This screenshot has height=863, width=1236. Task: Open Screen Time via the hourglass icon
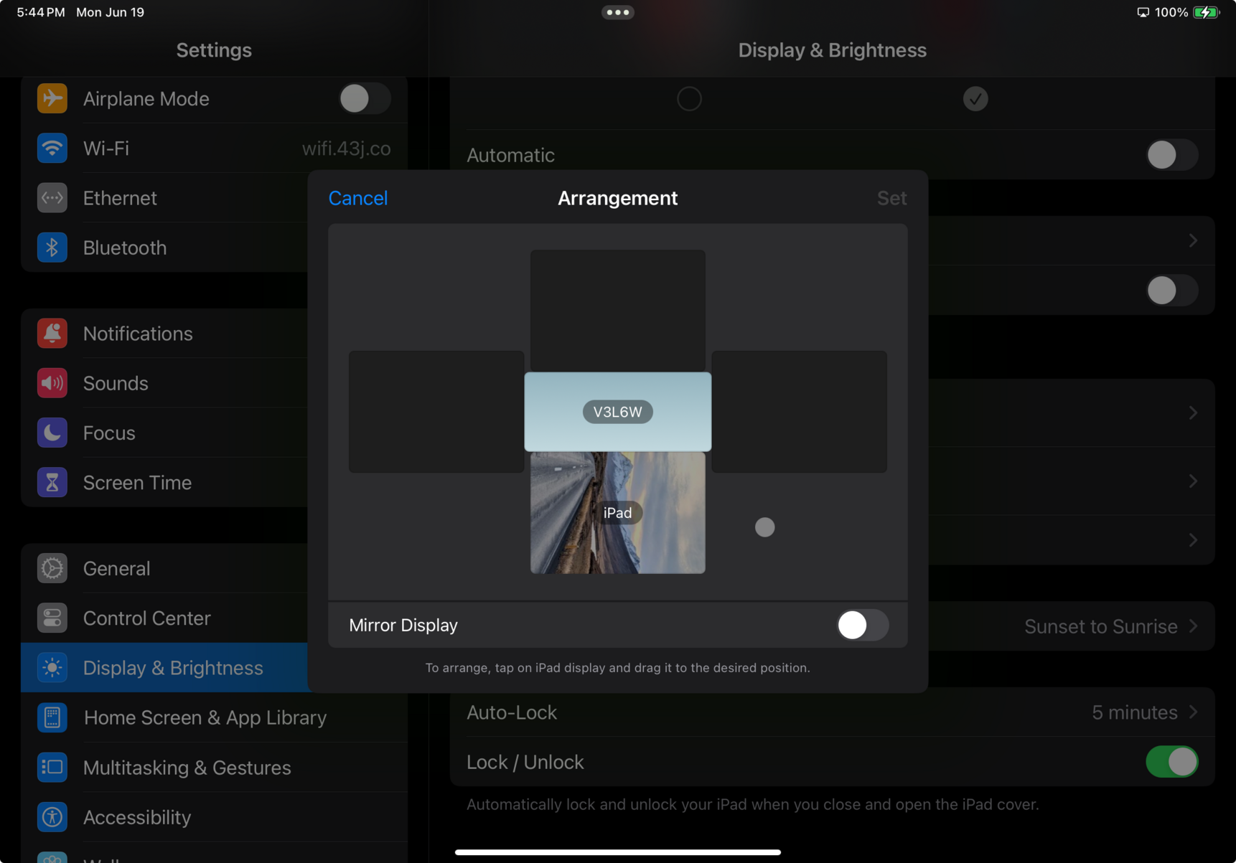52,482
